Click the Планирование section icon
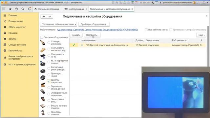 point(5,21)
